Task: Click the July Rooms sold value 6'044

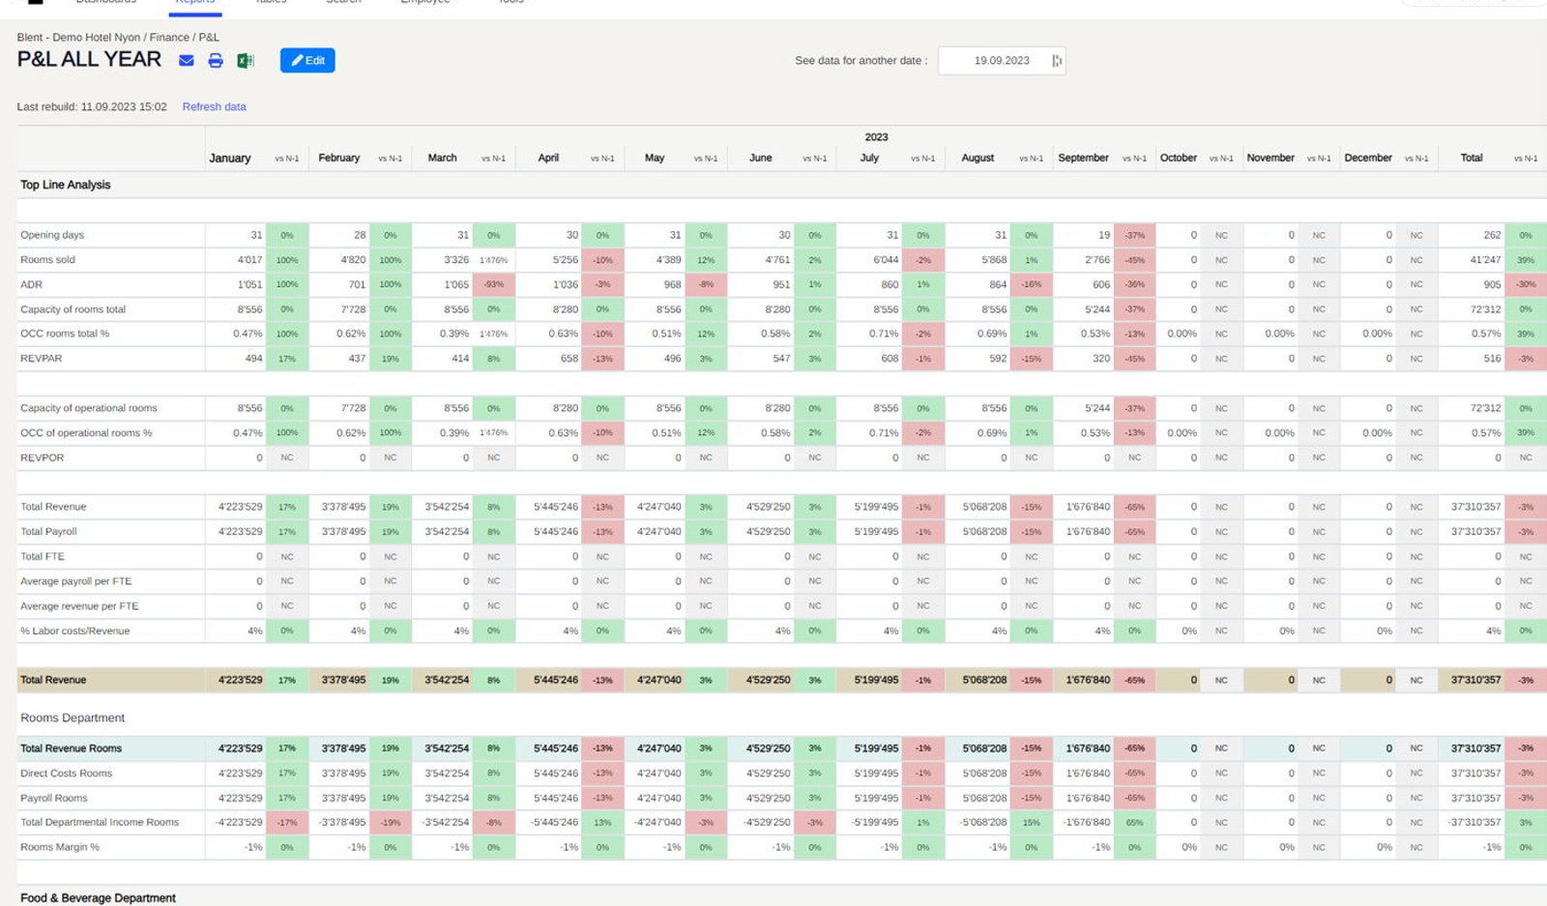Action: coord(886,260)
